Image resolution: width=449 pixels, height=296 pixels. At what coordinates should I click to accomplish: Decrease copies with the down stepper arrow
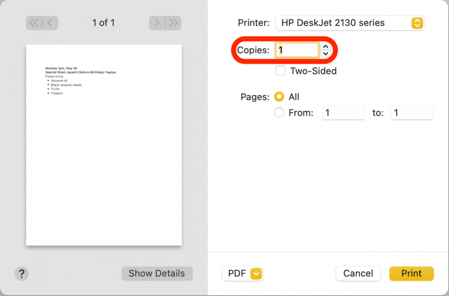325,54
